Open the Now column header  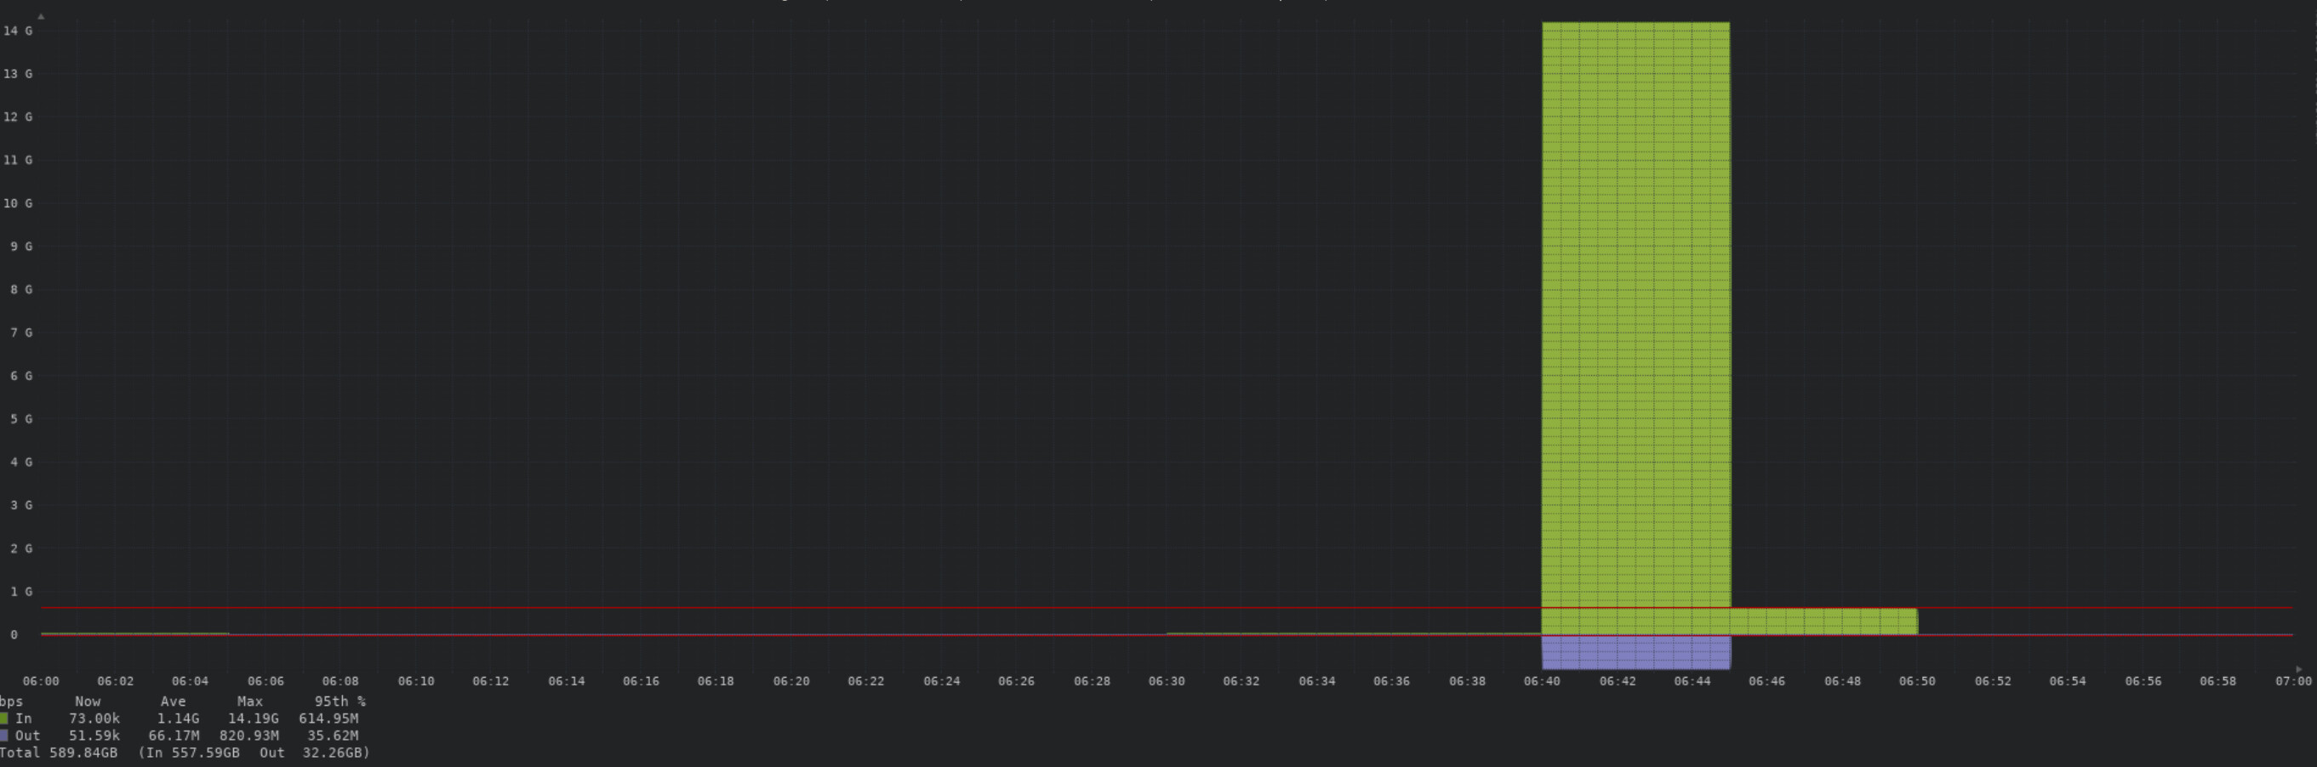(88, 702)
